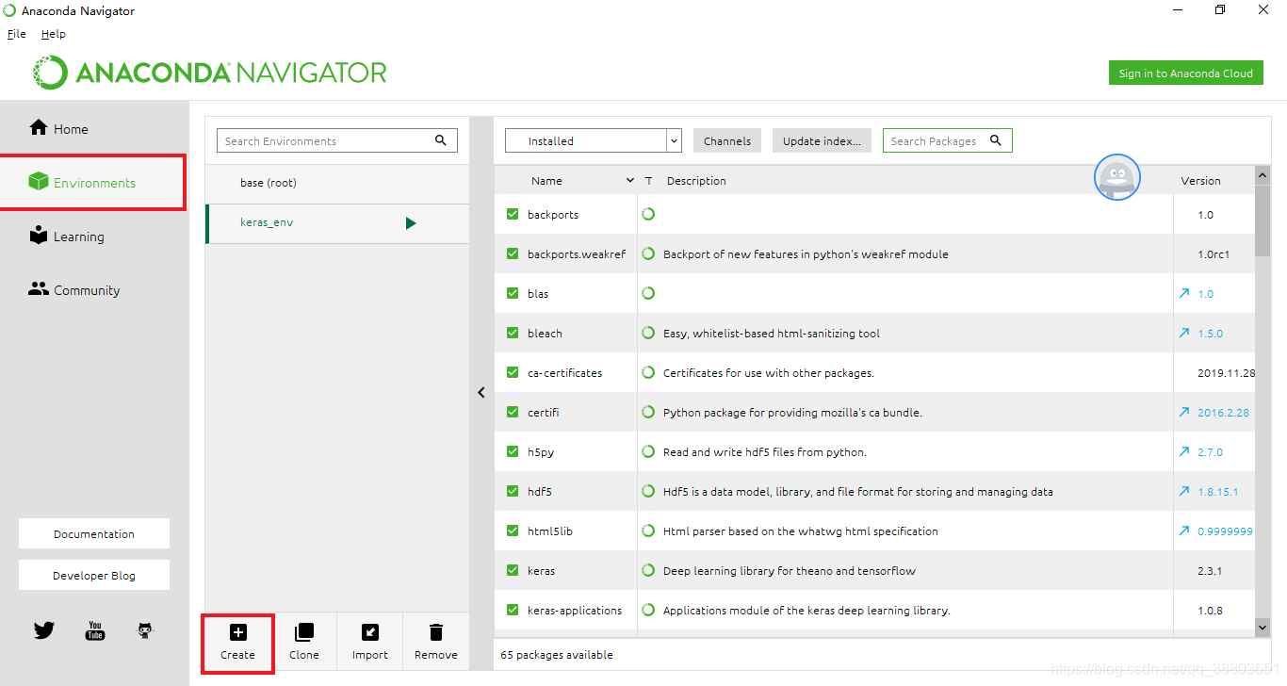Click the scrollbar down arrow
This screenshot has height=686, width=1287.
[1263, 626]
